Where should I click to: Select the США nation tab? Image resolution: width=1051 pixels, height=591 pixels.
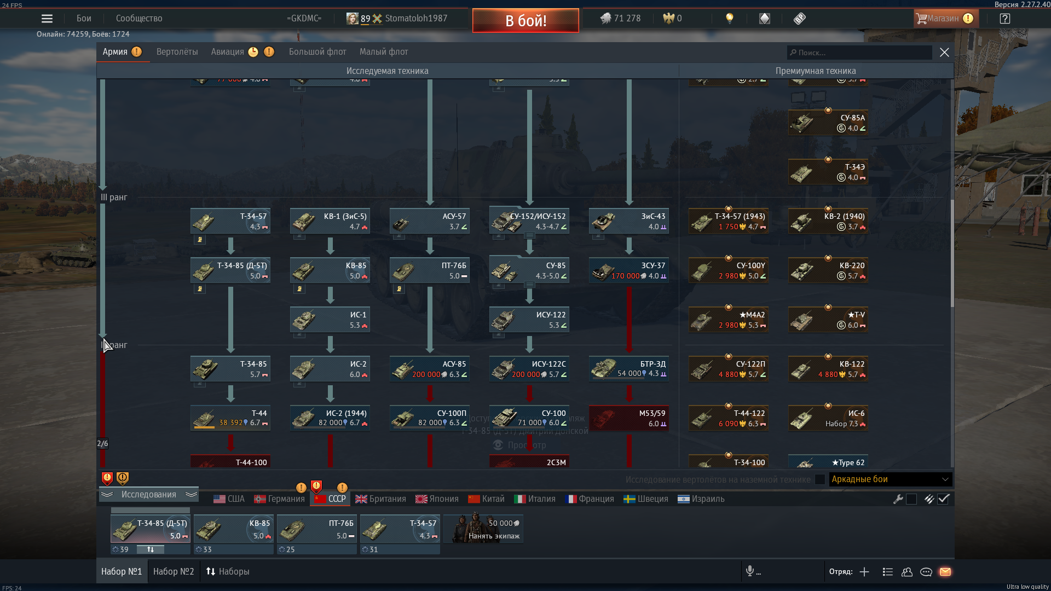coord(229,499)
